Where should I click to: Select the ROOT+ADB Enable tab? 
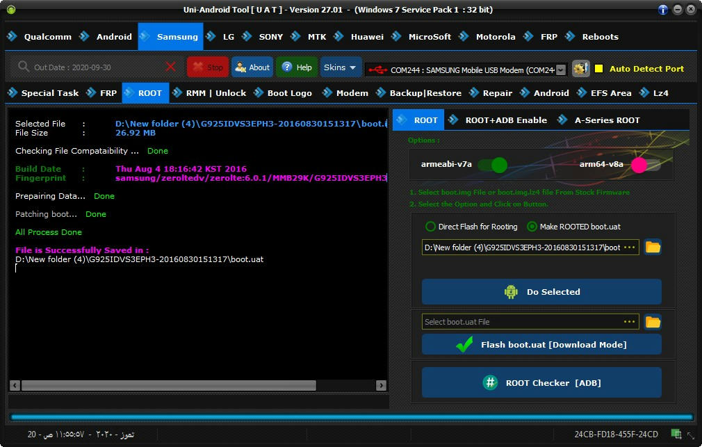(498, 120)
